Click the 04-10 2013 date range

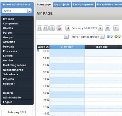pos(90,28)
